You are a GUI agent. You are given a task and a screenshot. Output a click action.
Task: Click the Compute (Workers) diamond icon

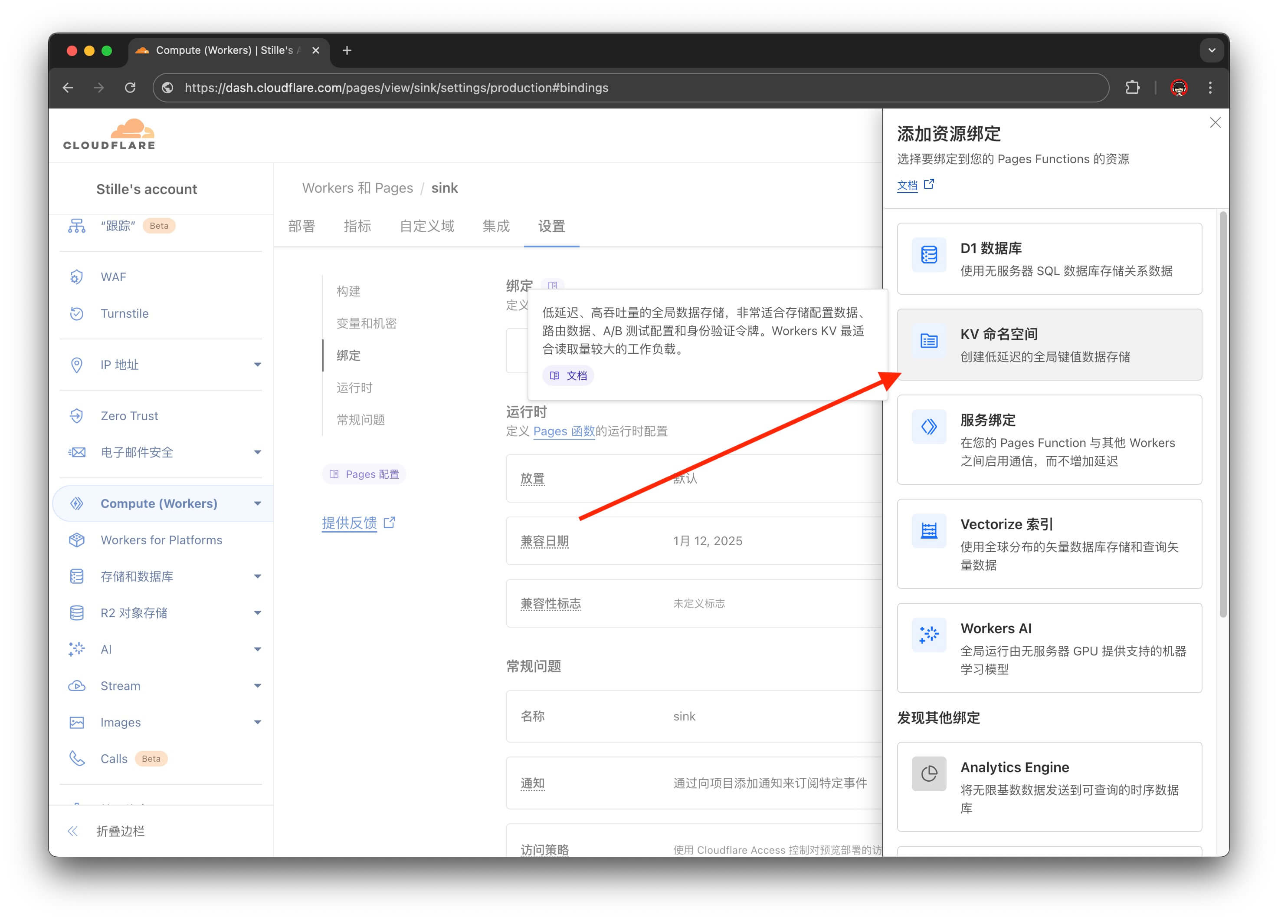pos(77,503)
